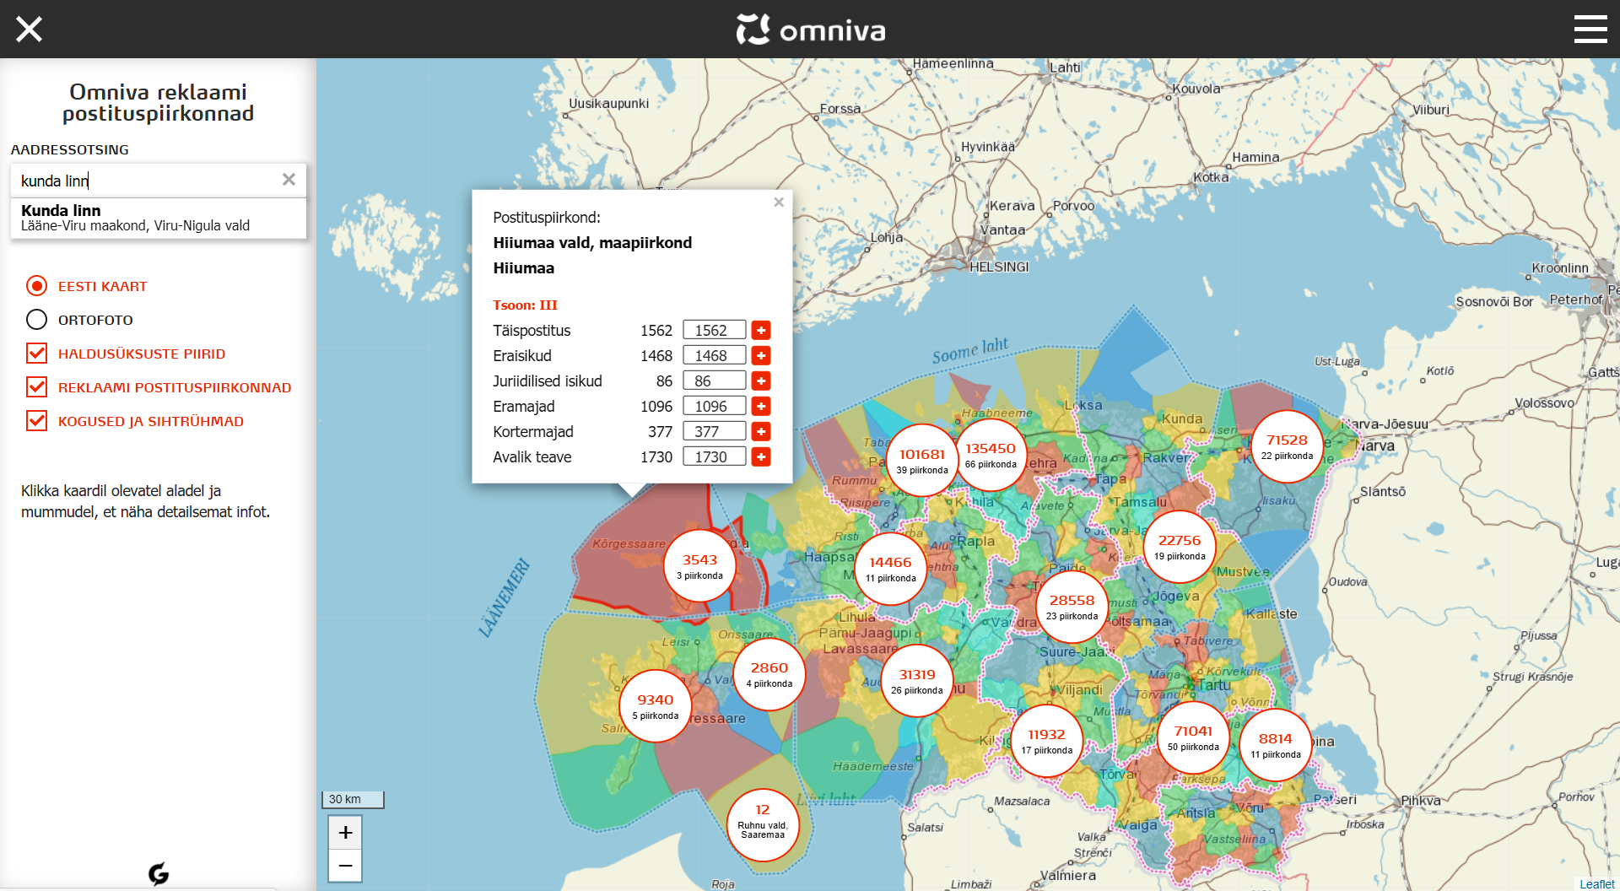Screen dimensions: 1620x891
Task: Click the Ruhnu vald marker showing 12
Action: [763, 825]
